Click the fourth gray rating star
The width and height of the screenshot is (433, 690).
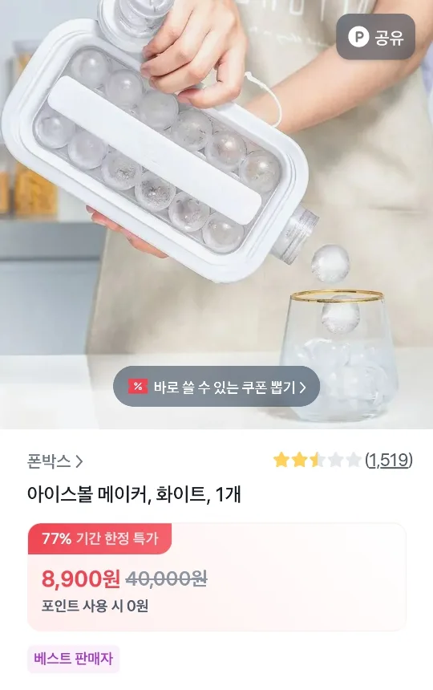point(335,461)
